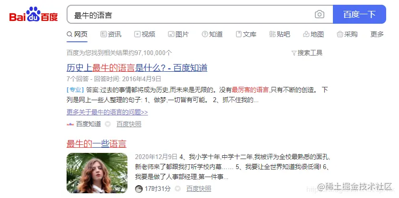Viewport: 399px width, 198px height.
Task: Click the 百度一下 search button
Action: coord(360,14)
